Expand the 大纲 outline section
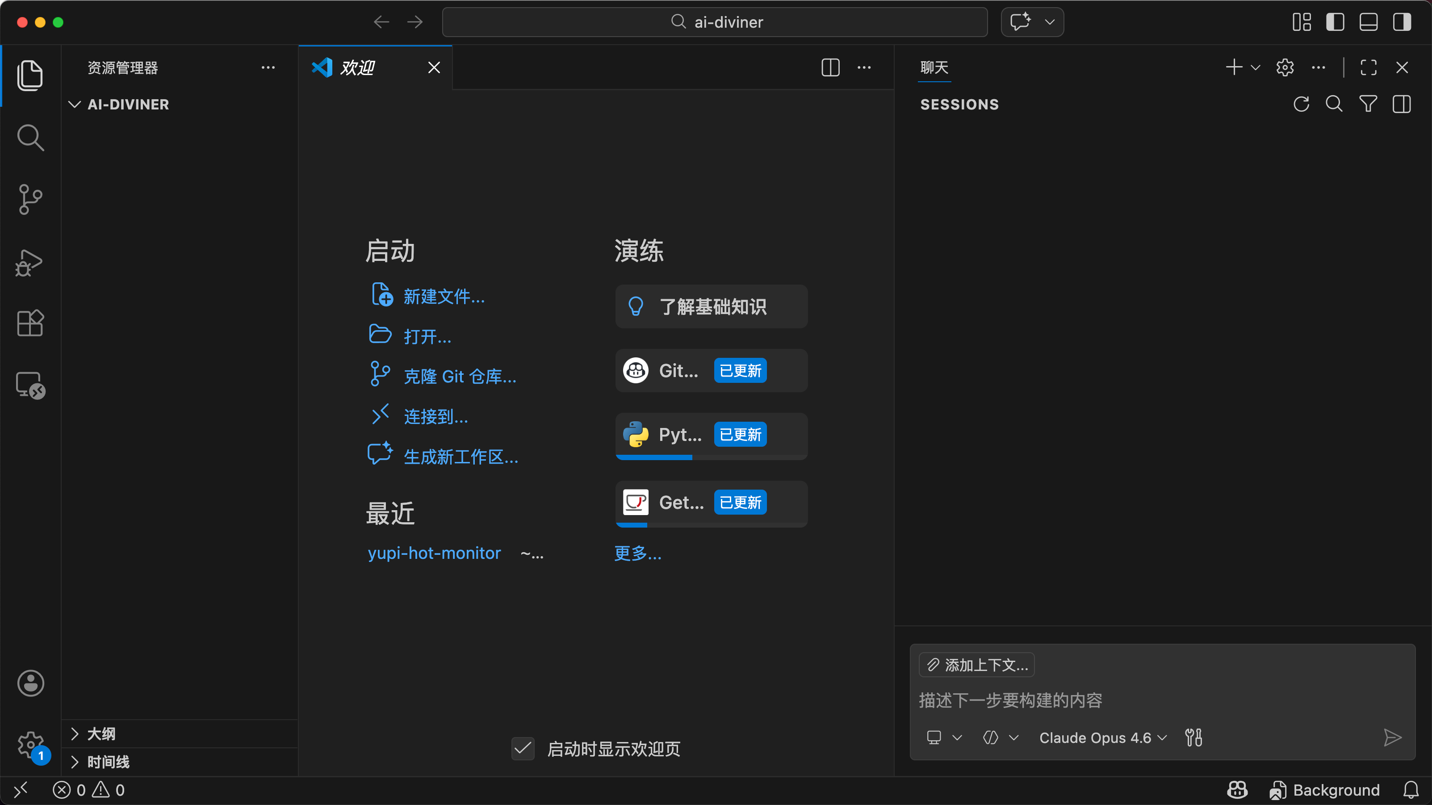The height and width of the screenshot is (805, 1432). point(101,734)
